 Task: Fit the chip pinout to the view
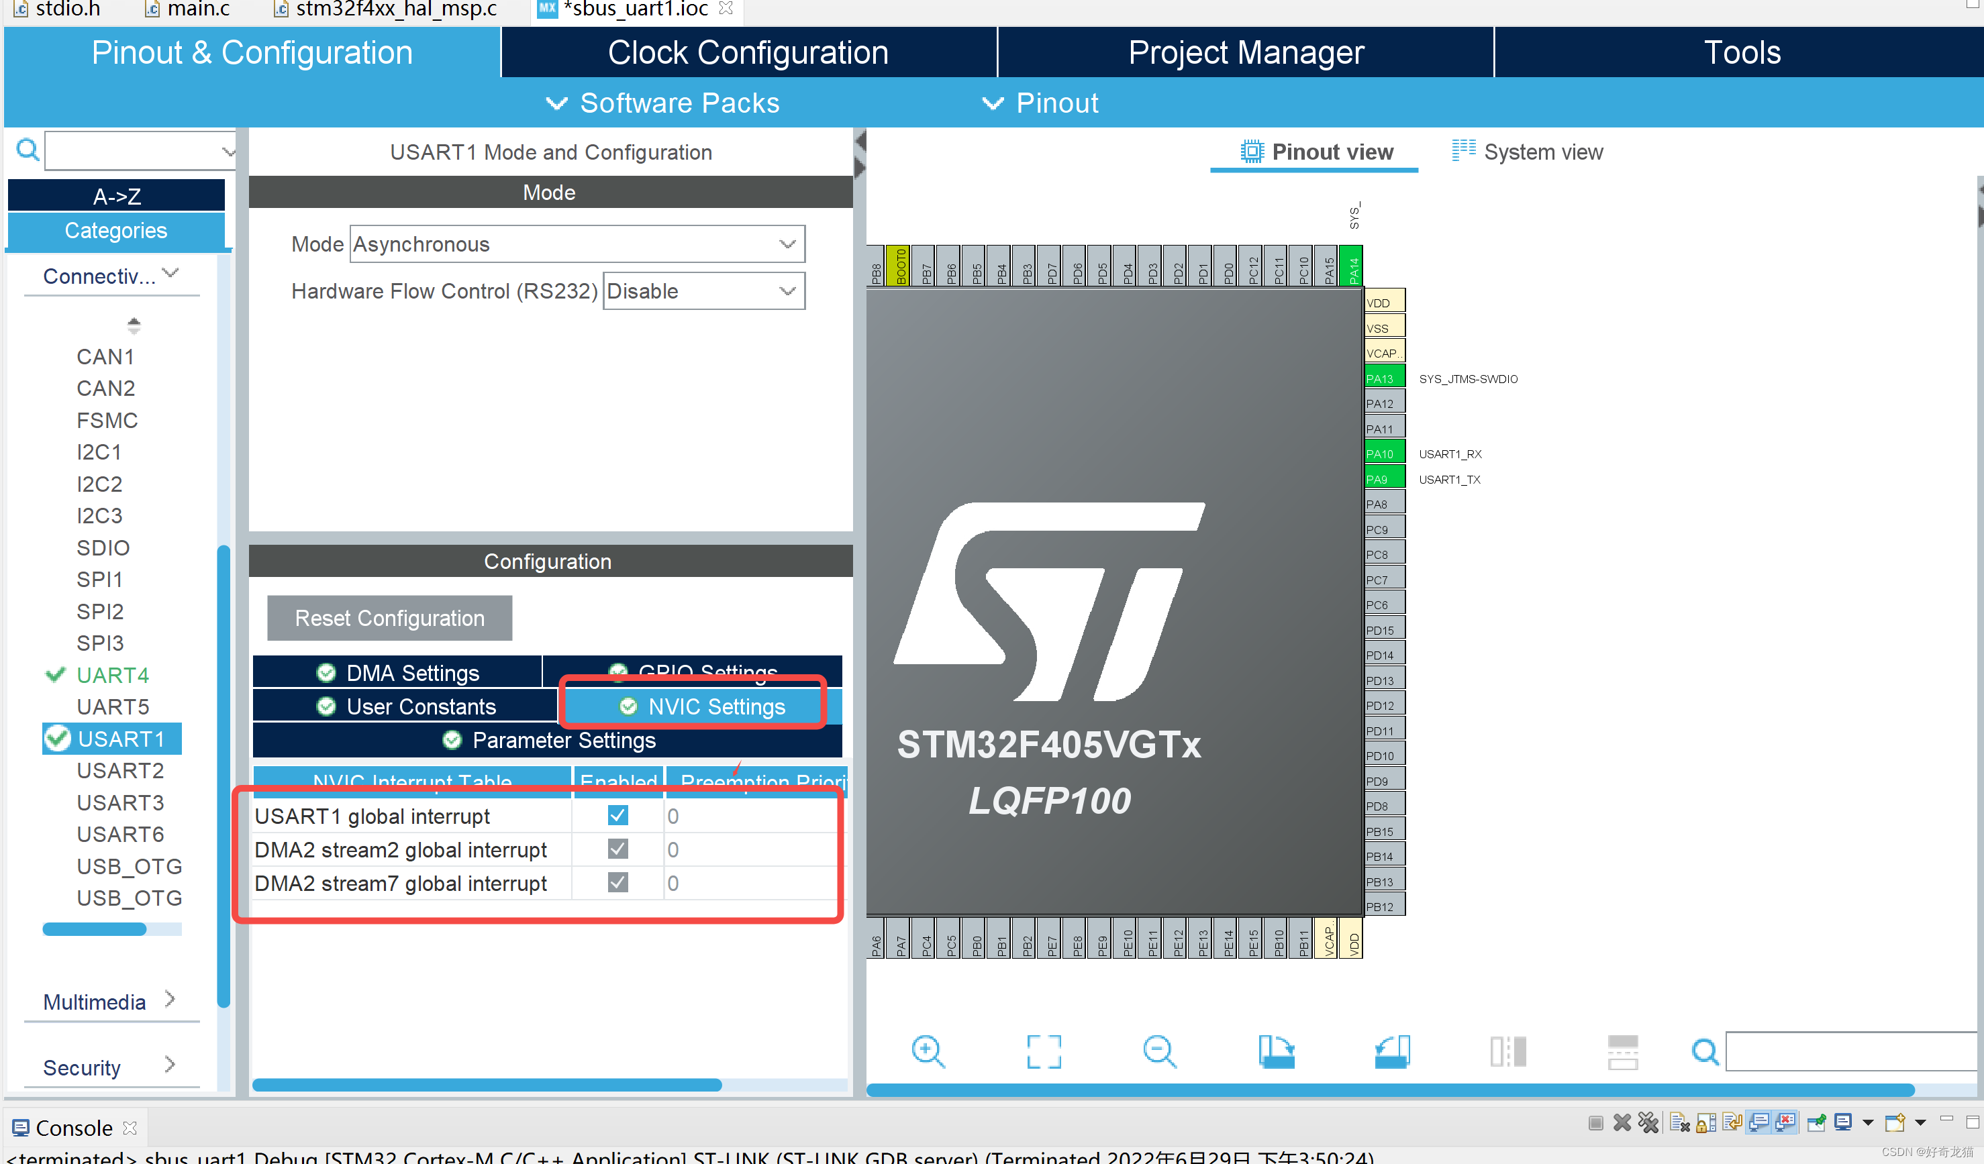1044,1051
